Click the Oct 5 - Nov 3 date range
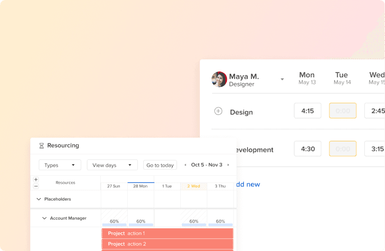Viewport: 385px width, 251px height. coord(207,165)
